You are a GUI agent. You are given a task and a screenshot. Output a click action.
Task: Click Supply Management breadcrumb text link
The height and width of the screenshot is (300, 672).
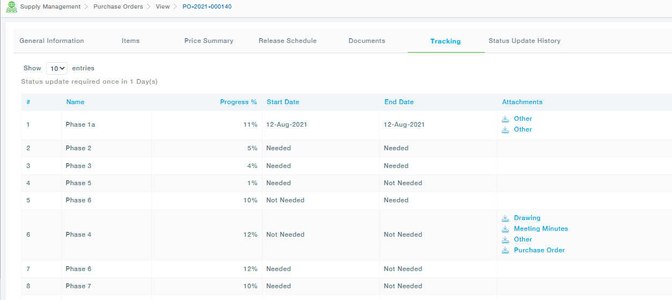point(50,7)
